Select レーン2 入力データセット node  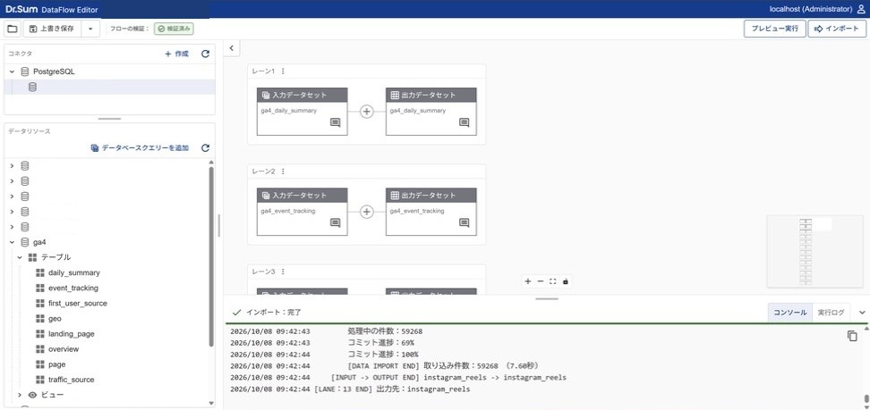[x=302, y=212]
